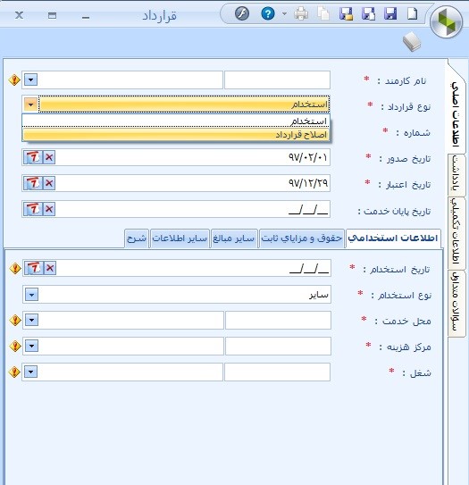
Task: Select اصلاح قرارداد from the contract type list
Action: point(176,135)
